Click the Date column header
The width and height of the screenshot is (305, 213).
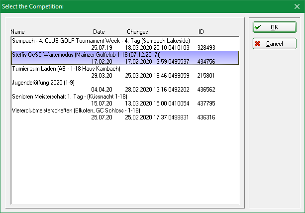99,32
